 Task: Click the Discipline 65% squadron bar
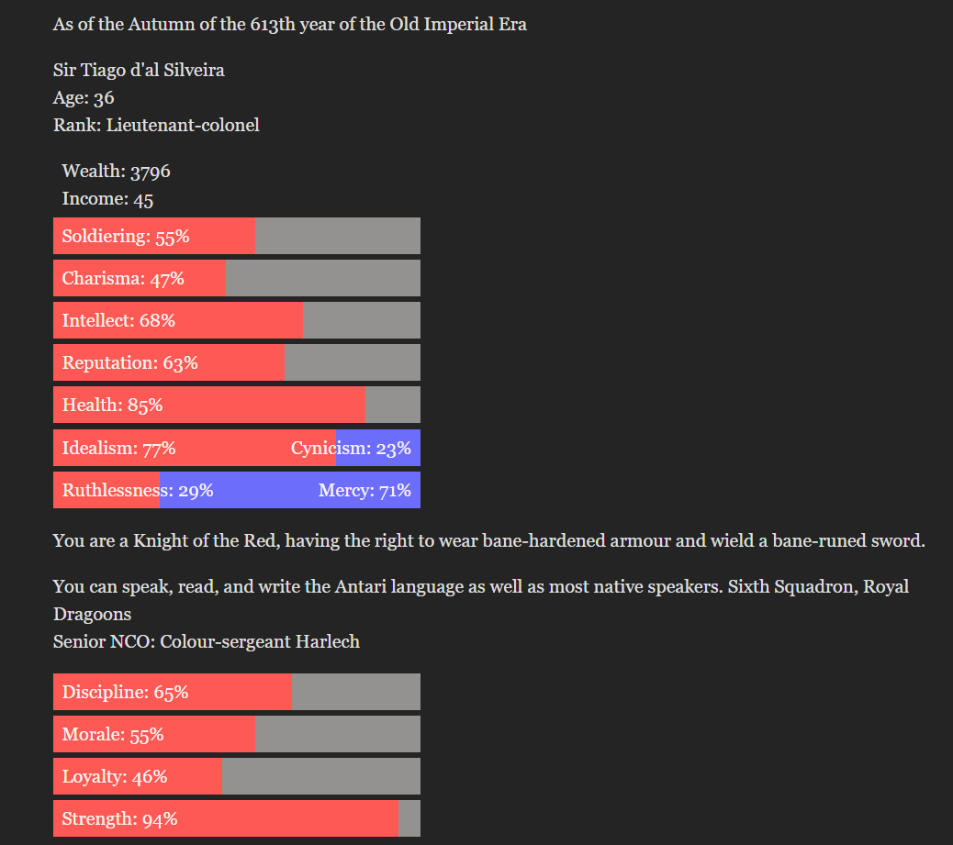pos(237,692)
